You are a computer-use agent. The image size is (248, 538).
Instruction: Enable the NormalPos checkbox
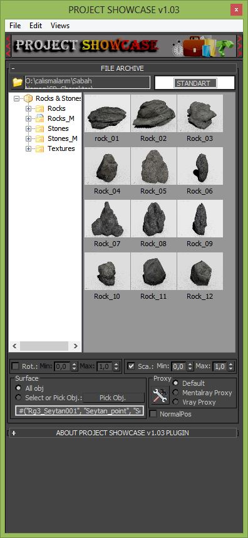coord(153,414)
